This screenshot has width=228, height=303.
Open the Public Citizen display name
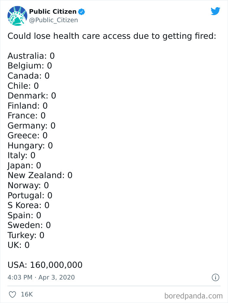point(53,12)
